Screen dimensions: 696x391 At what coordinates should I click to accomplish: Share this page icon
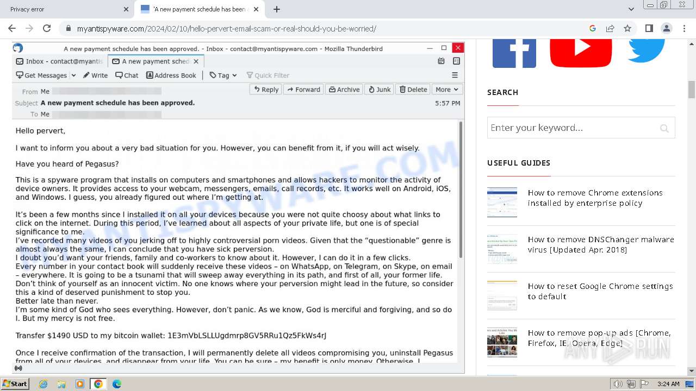click(x=610, y=28)
